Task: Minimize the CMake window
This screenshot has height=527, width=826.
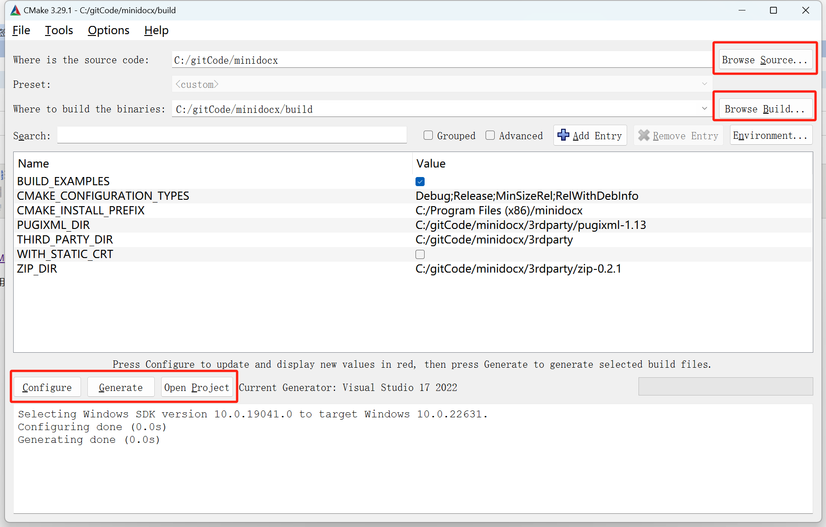Action: (x=742, y=10)
